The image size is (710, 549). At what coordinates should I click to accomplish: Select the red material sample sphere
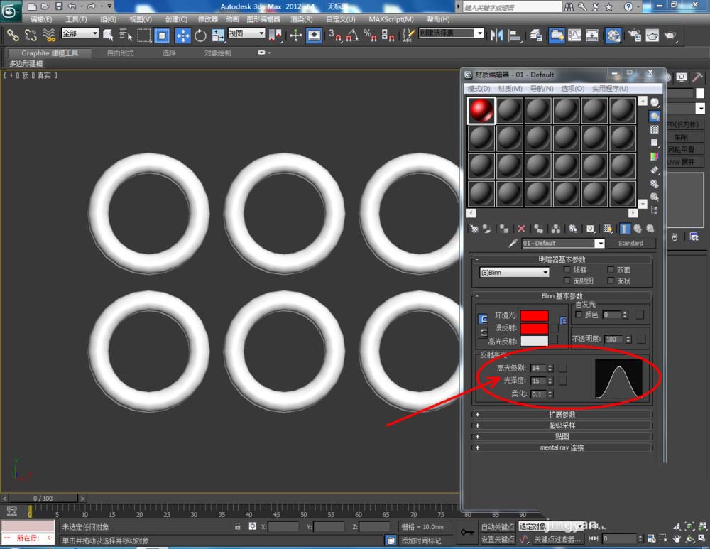coord(481,110)
